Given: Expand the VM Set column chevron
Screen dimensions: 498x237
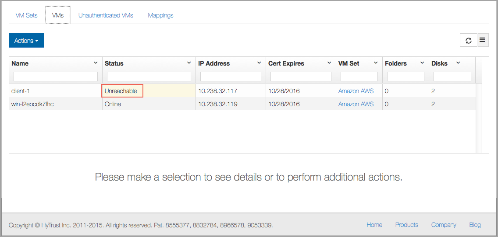Looking at the screenshot, I should tap(376, 63).
